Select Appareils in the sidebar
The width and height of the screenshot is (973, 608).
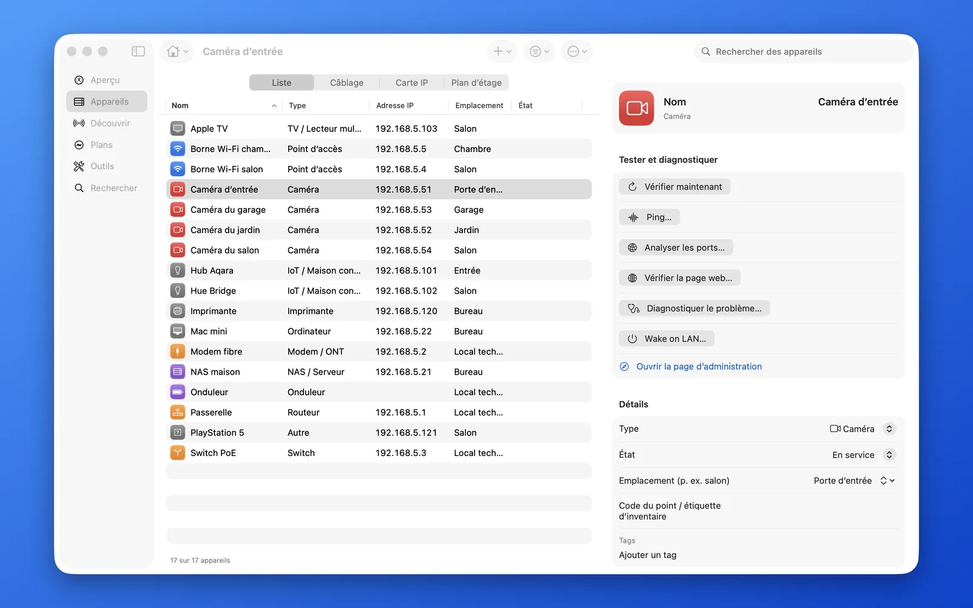click(106, 102)
